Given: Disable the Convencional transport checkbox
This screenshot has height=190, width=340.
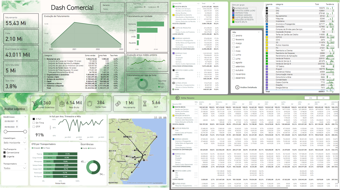Looking at the screenshot, I should 5,153.
